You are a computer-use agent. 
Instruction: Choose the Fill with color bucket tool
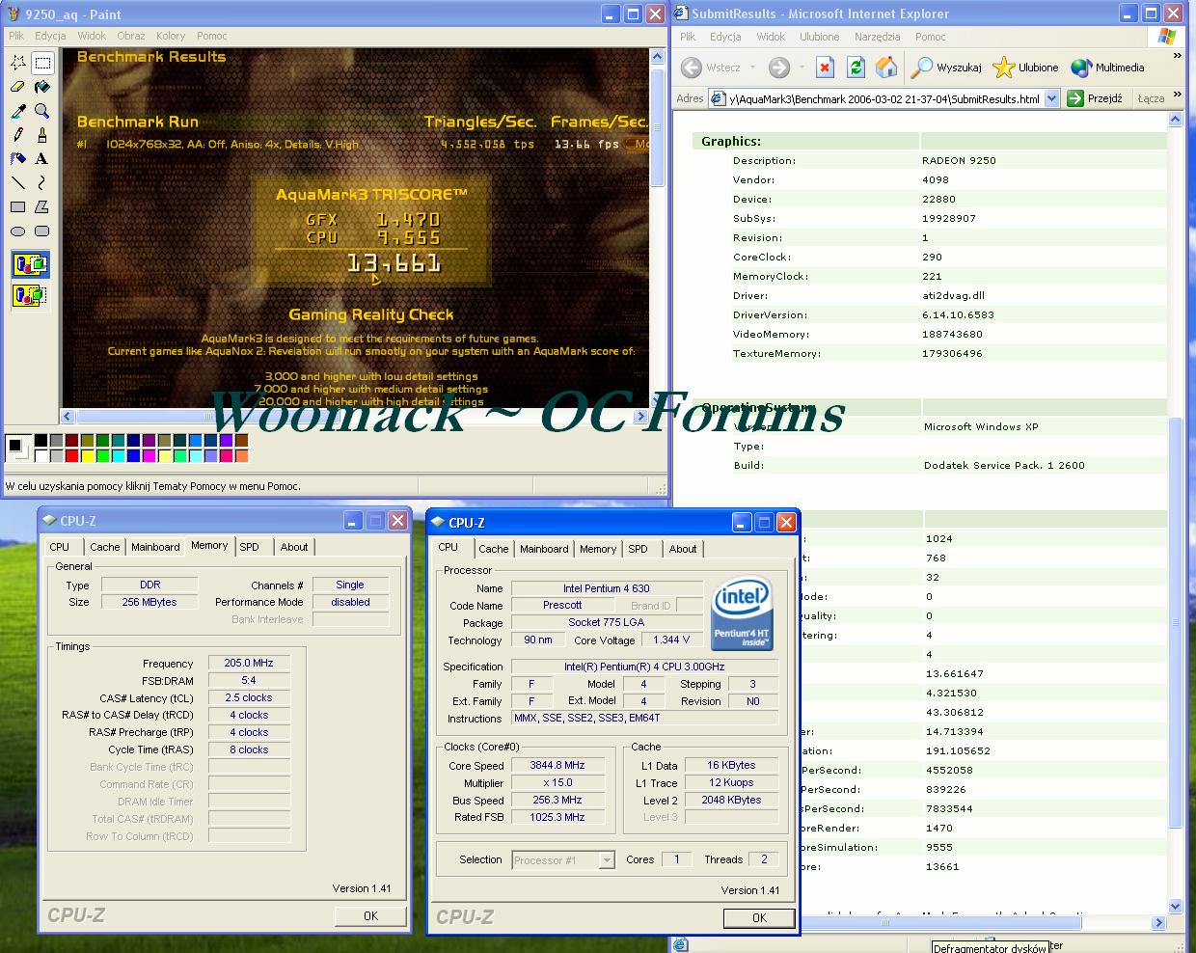[42, 87]
